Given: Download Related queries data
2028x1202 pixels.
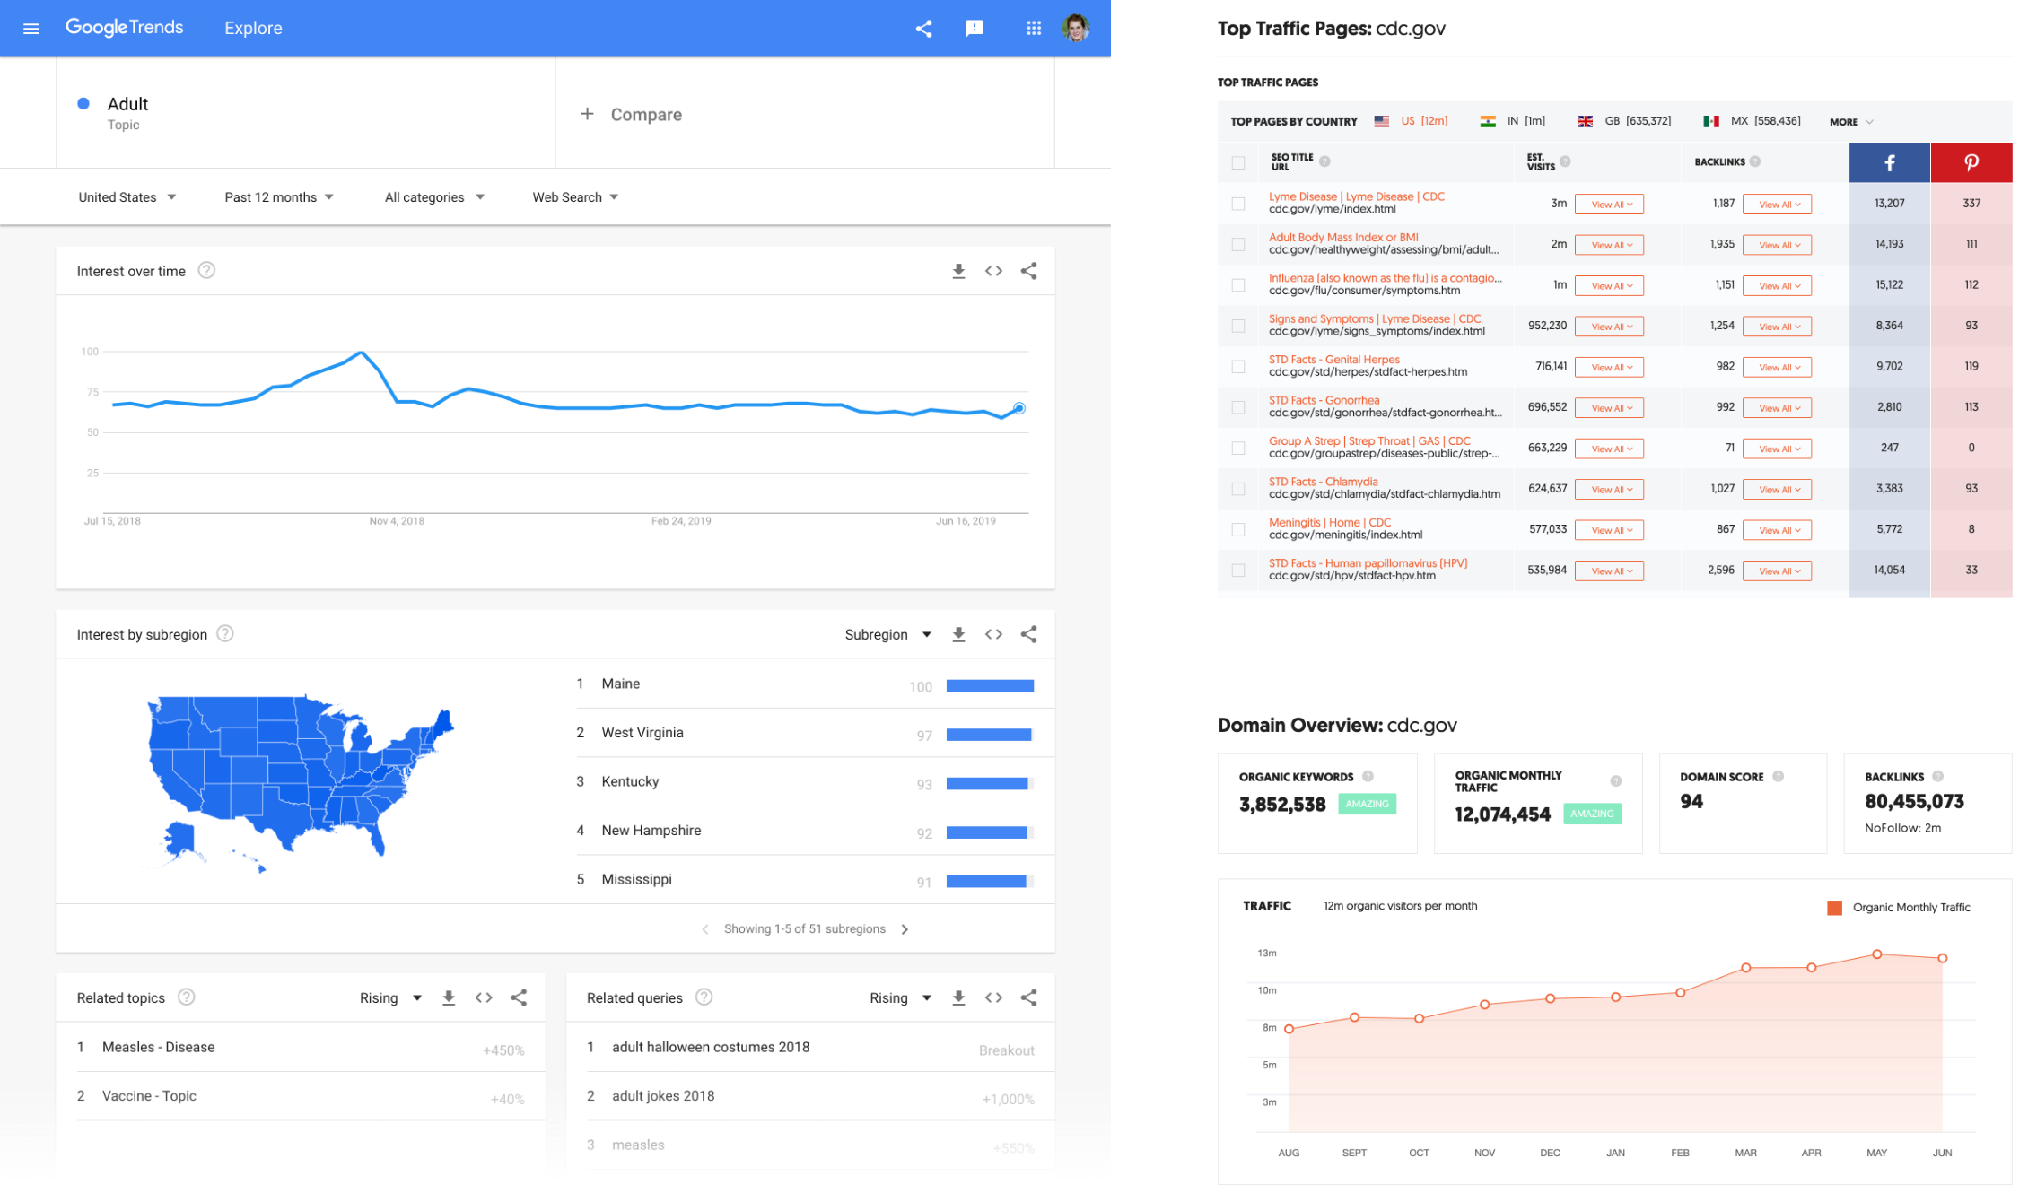Looking at the screenshot, I should 958,997.
